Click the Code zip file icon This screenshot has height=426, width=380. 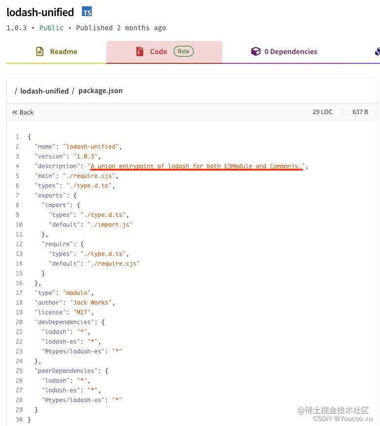point(140,51)
